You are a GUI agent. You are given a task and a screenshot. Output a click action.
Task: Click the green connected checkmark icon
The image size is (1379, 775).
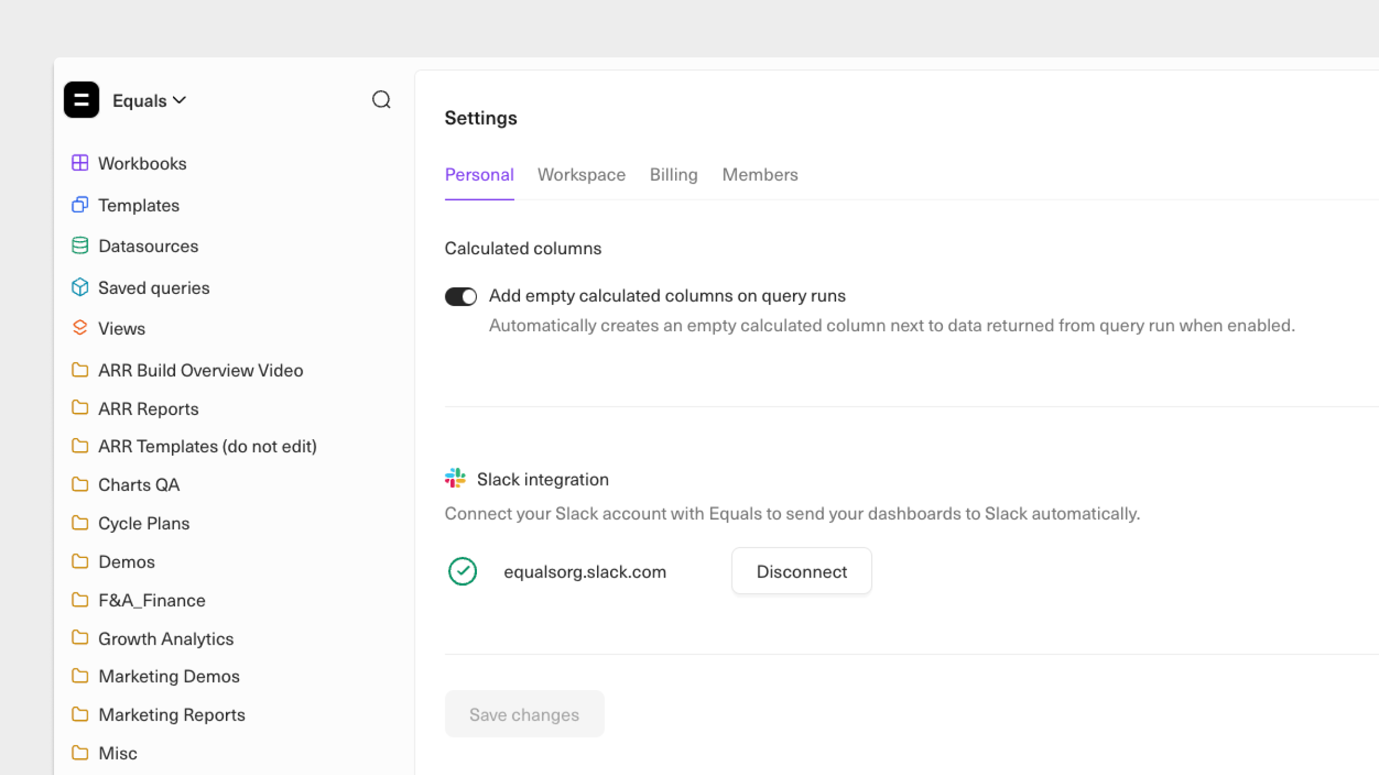(x=463, y=572)
